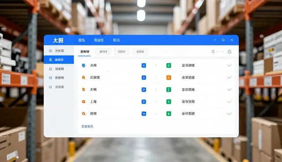Click the 上海 row name text
Viewport: 282px width, 162px height.
(93, 102)
